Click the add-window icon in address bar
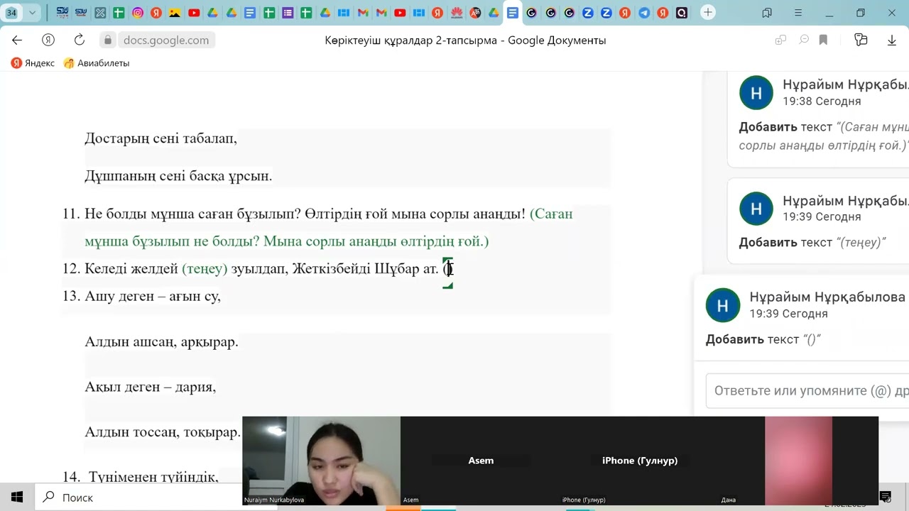 pos(780,40)
